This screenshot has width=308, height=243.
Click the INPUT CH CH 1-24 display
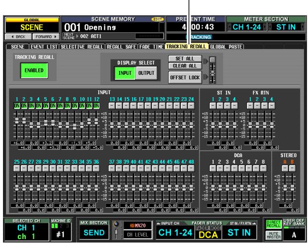175,233
